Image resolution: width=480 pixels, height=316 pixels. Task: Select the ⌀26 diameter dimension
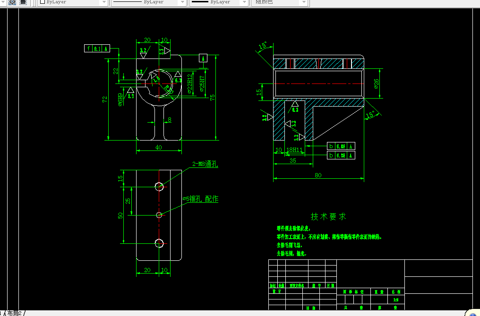click(377, 84)
